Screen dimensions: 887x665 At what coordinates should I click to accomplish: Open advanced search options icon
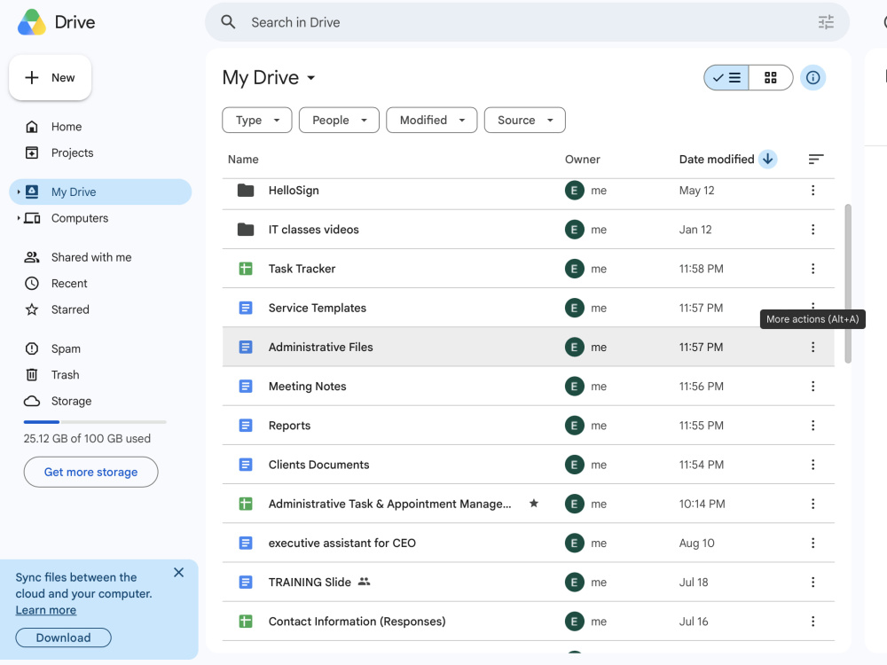coord(826,22)
